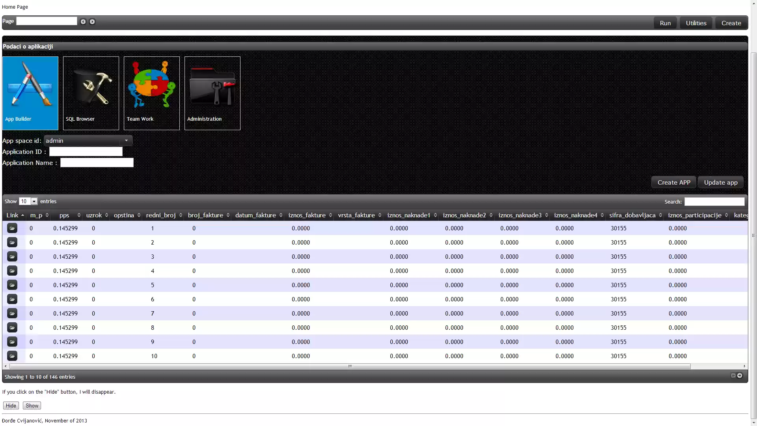The image size is (757, 426).
Task: Open the Show entries count dropdown
Action: click(28, 202)
